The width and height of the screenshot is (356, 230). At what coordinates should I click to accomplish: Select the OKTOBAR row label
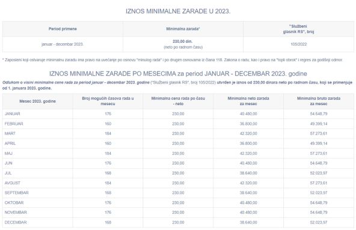(14, 202)
